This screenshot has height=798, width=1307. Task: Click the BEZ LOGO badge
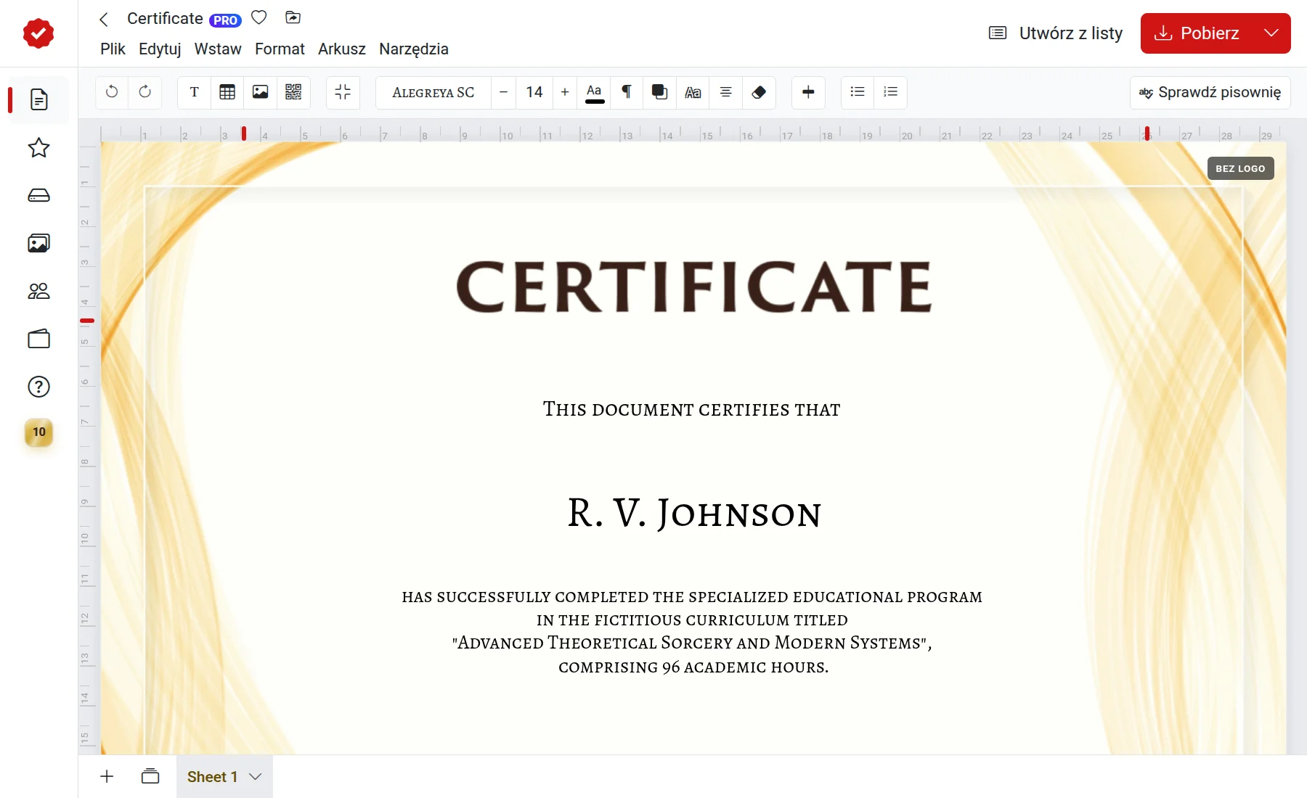tap(1240, 168)
